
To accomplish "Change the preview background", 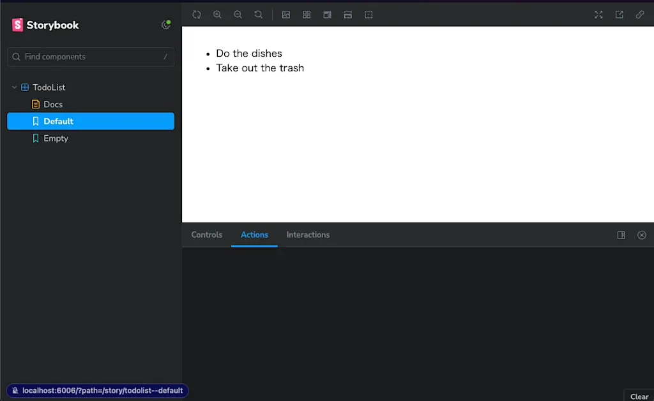I will pyautogui.click(x=285, y=15).
